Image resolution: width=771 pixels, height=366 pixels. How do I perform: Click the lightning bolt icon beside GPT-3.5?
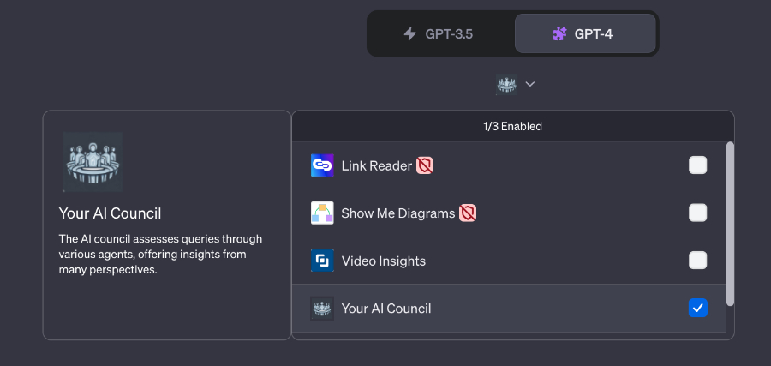pyautogui.click(x=409, y=34)
